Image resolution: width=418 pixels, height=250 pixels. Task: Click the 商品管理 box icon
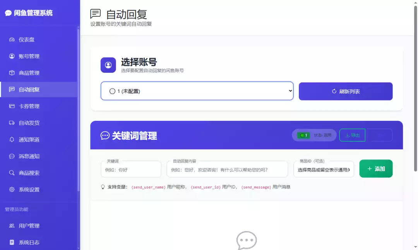pyautogui.click(x=12, y=73)
